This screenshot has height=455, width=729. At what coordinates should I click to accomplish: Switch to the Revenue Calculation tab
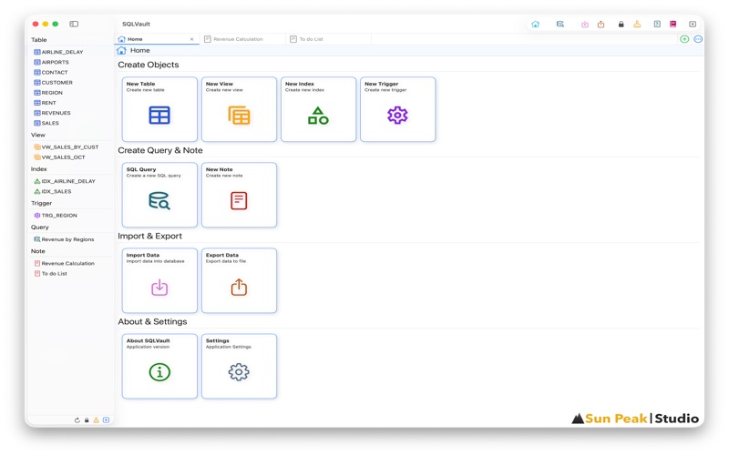tap(242, 39)
